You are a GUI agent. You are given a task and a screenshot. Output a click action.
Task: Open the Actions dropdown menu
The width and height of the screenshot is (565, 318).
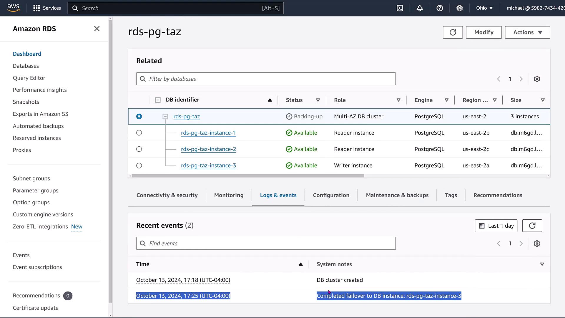527,32
